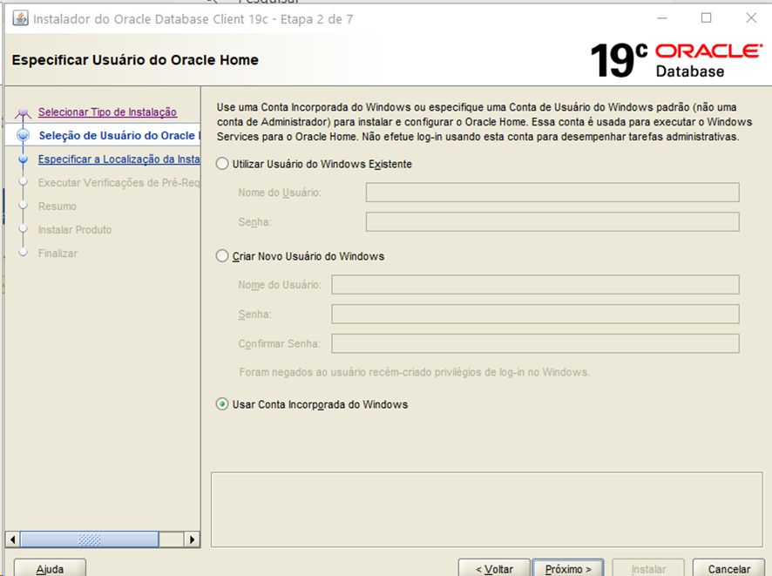772x576 pixels.
Task: Click the sidebar horizontal scrollbar thumb
Action: click(x=89, y=539)
